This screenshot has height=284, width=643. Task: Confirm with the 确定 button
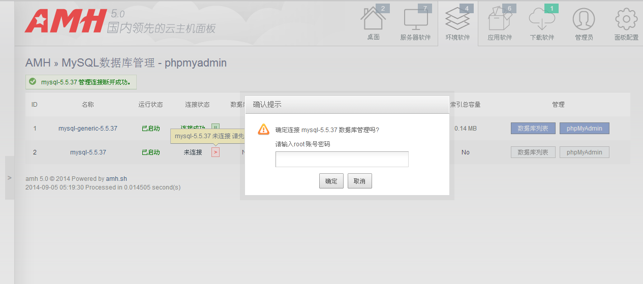[x=331, y=181]
